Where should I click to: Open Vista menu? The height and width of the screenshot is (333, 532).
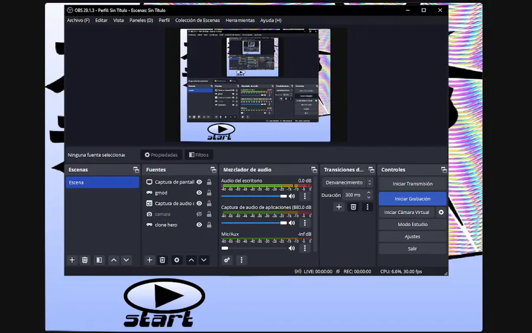click(x=118, y=20)
